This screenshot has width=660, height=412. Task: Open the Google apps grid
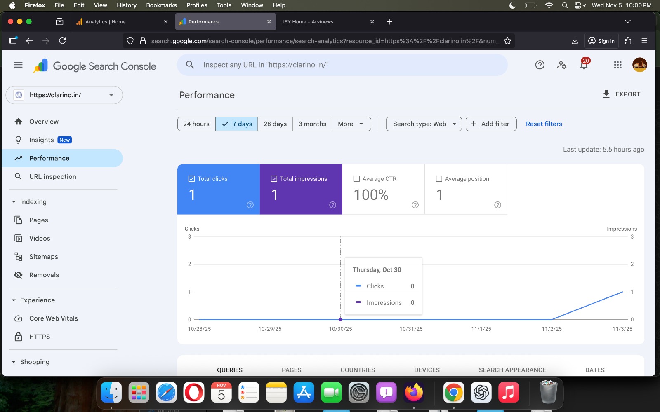618,65
